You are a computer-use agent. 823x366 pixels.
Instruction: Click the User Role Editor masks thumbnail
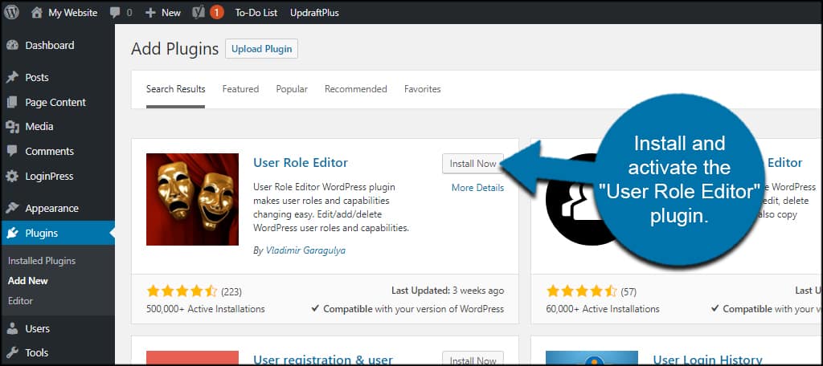tap(193, 199)
